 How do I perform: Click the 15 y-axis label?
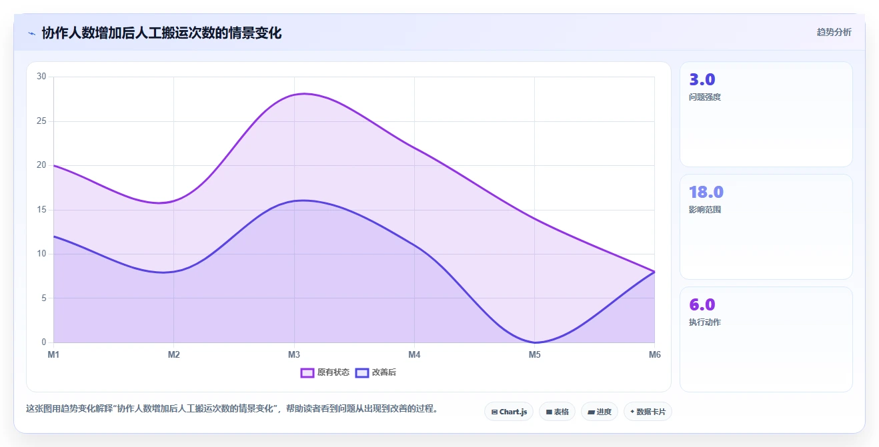(x=41, y=210)
